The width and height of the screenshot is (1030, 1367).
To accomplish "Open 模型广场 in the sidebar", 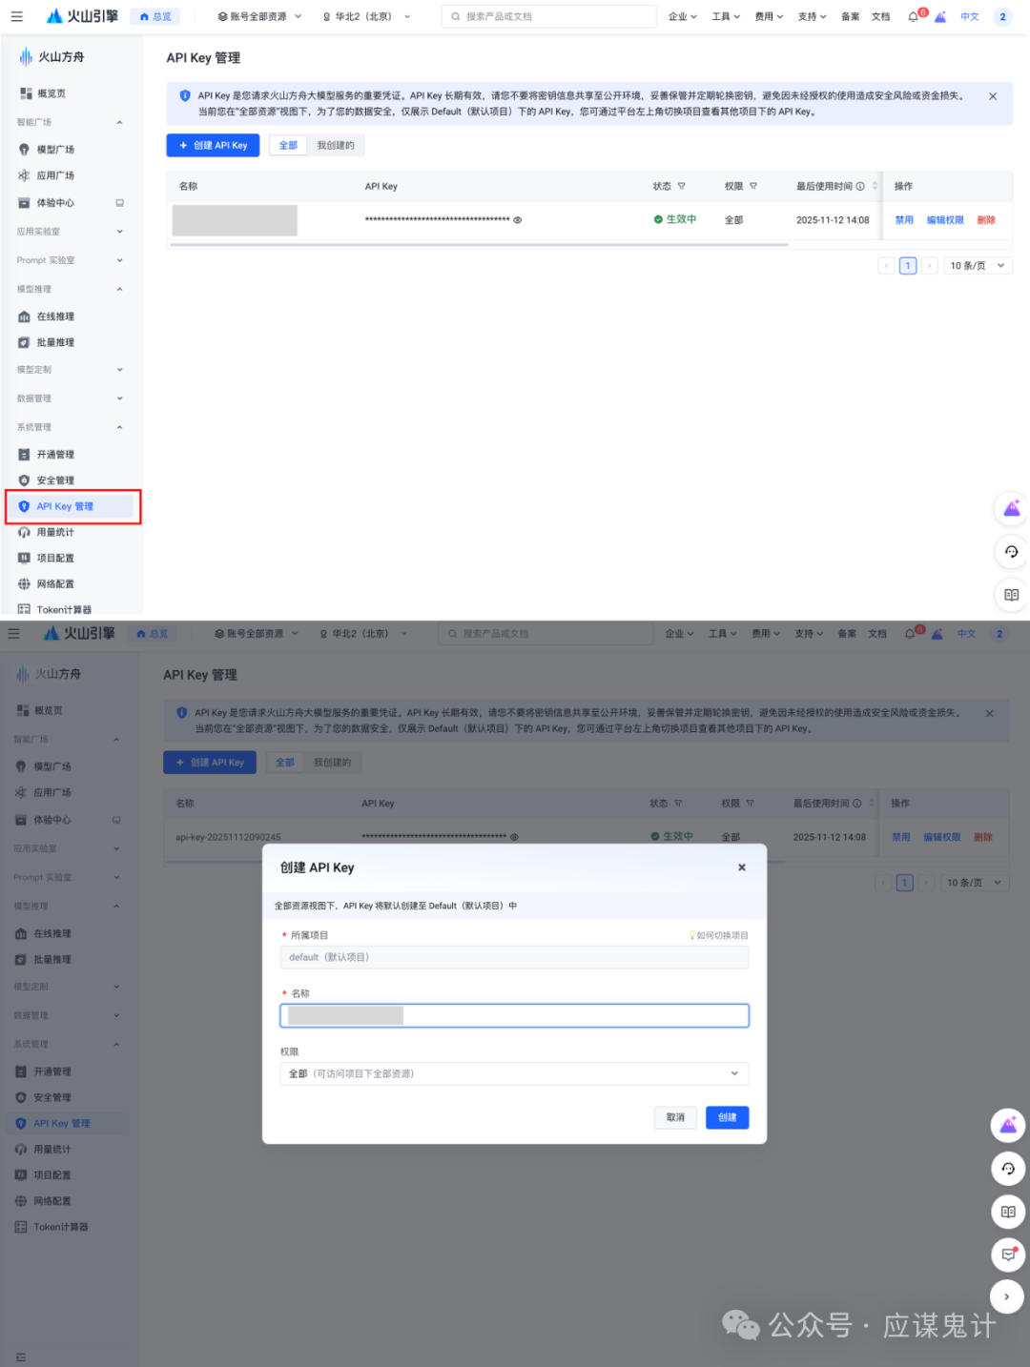I will click(55, 149).
